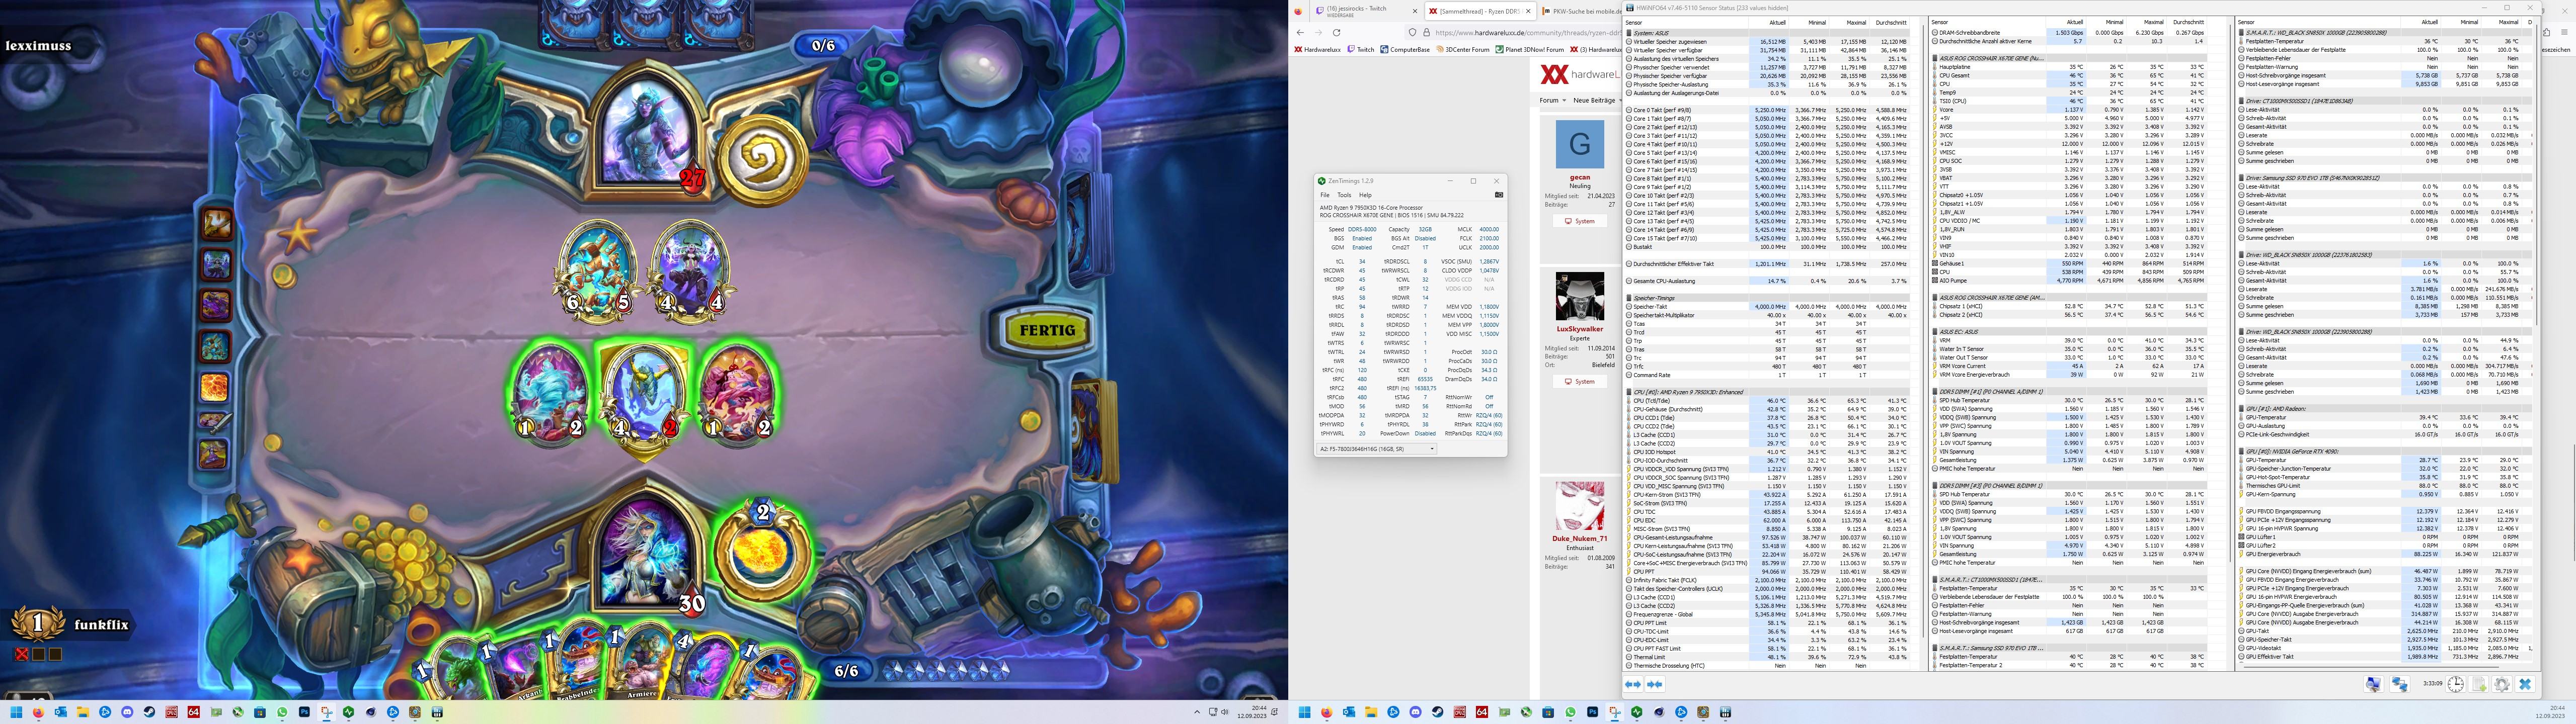Click HWiNFO expand columns arrows button

(1633, 684)
